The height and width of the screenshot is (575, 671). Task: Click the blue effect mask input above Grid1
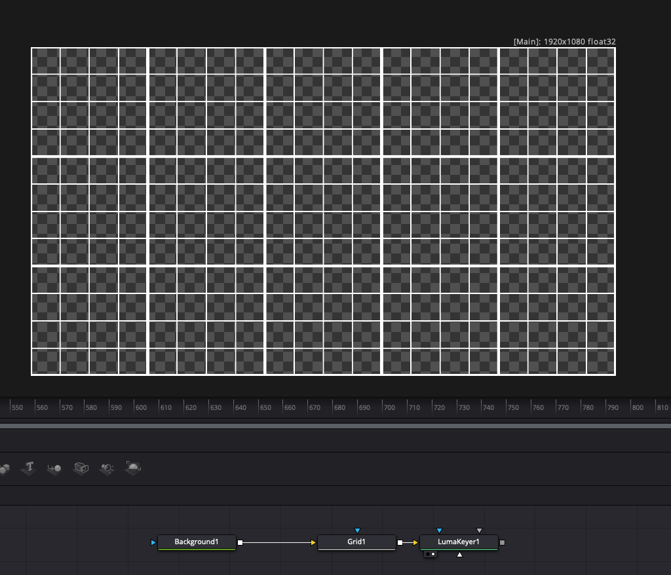(x=357, y=530)
